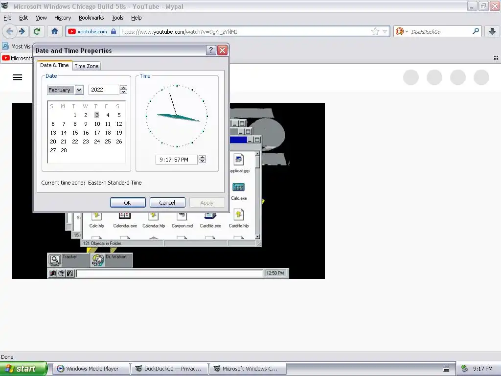Open the home page icon
Viewport: 501px width, 376px height.
coord(55,31)
